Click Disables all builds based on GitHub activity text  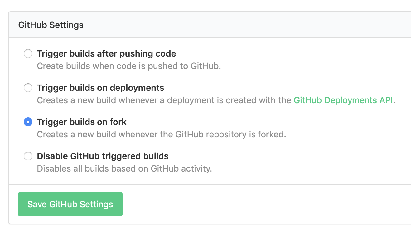[124, 168]
